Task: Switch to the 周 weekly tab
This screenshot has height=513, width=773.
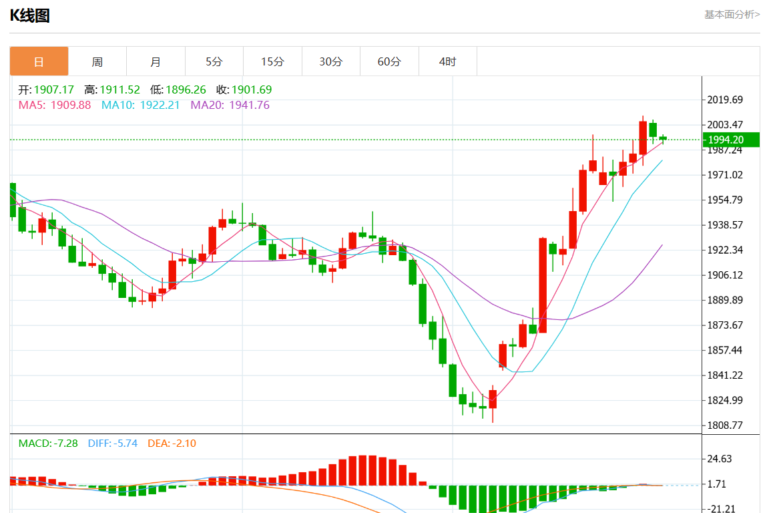Action: (97, 61)
